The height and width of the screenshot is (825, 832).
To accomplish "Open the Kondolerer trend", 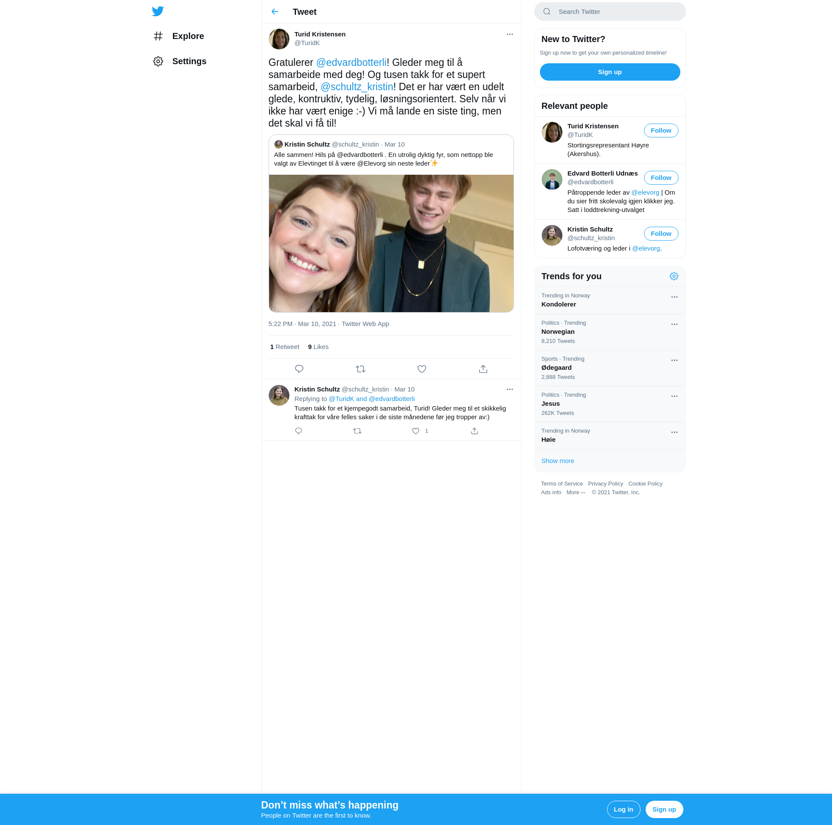I will coord(610,300).
